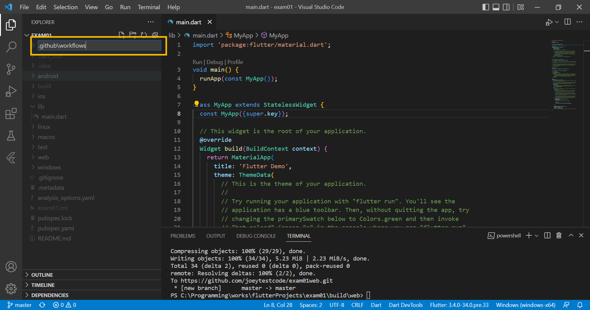Click the errors and warnings counter
590x310 pixels.
pos(65,305)
